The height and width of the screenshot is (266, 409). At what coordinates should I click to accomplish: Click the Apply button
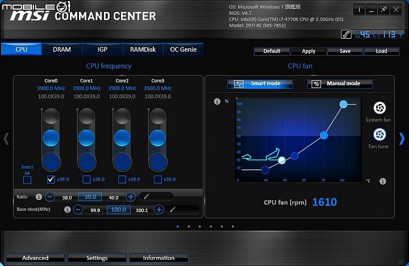[308, 51]
